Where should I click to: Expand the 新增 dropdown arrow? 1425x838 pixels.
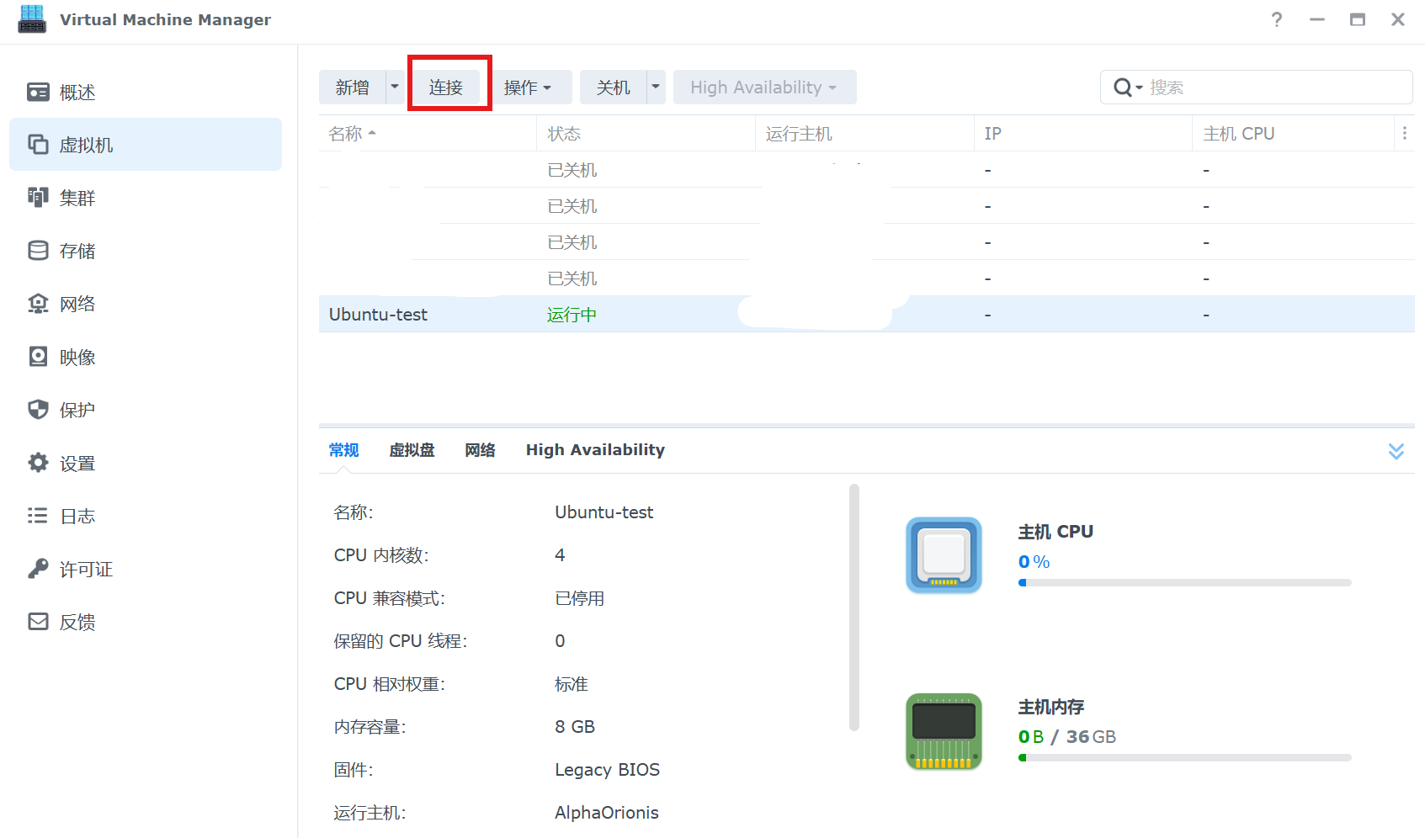tap(395, 87)
